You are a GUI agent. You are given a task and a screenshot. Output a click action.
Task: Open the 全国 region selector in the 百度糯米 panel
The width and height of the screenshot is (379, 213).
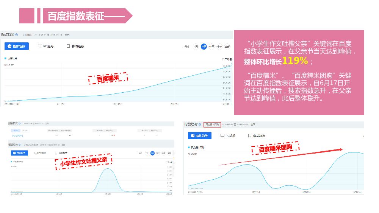(67, 35)
